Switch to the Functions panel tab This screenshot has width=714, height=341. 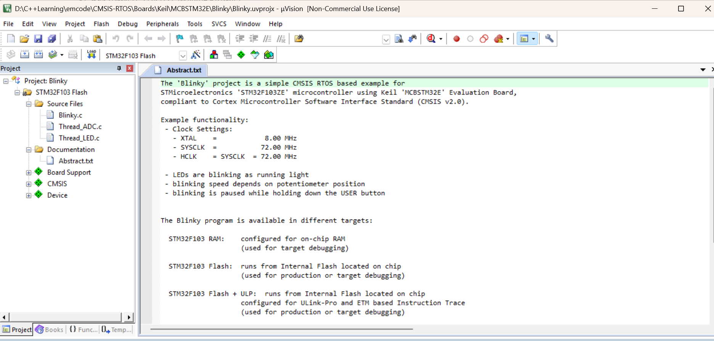(x=83, y=330)
